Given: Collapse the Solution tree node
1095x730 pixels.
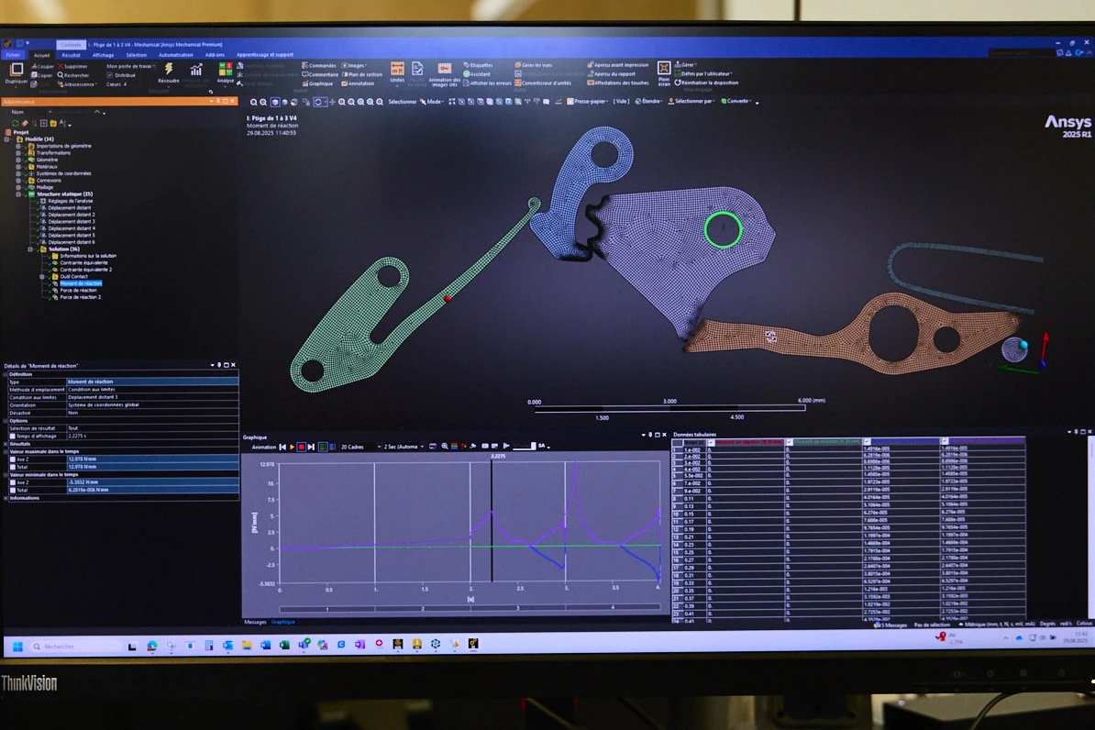Looking at the screenshot, I should coord(30,249).
